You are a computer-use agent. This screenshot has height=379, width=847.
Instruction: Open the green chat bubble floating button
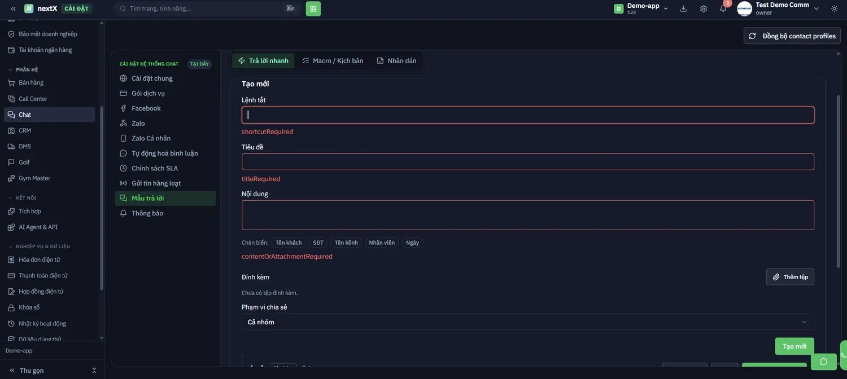coord(824,362)
